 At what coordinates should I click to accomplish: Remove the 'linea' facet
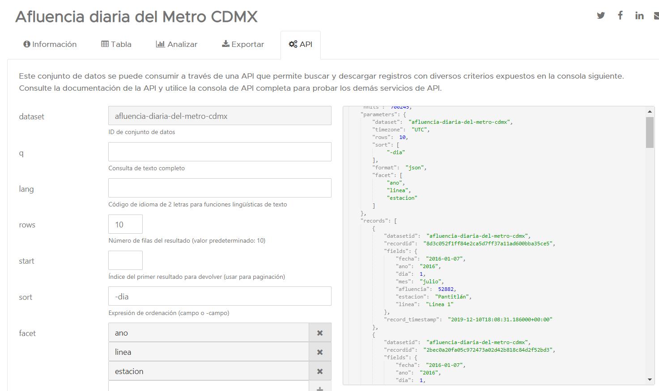click(320, 352)
